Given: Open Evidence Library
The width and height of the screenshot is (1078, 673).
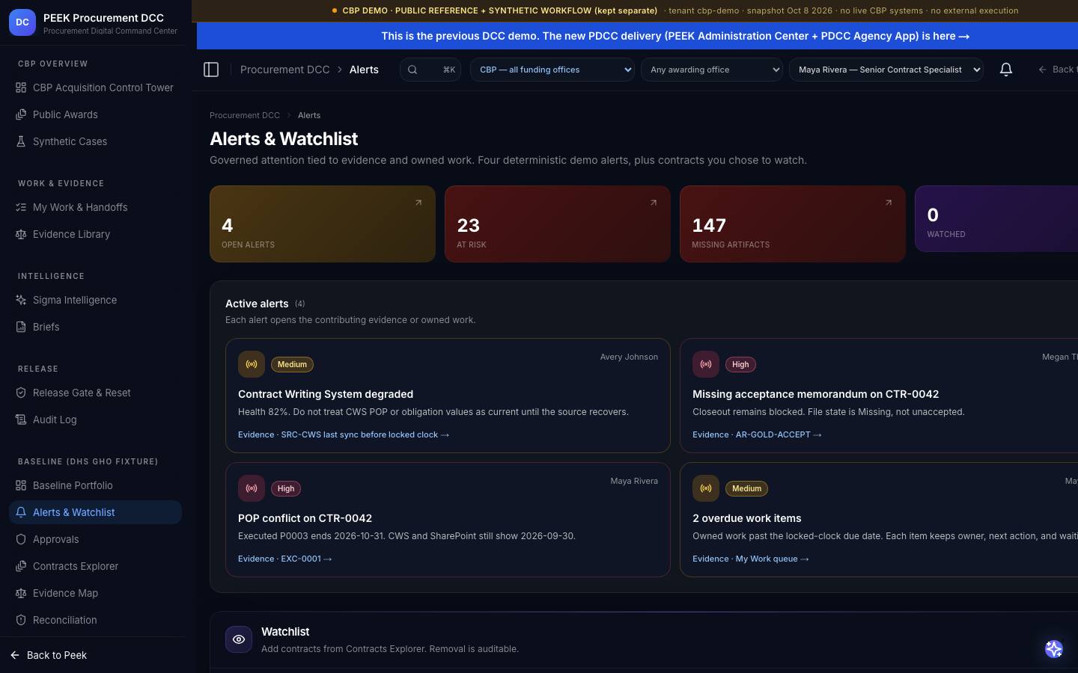Looking at the screenshot, I should point(95,234).
